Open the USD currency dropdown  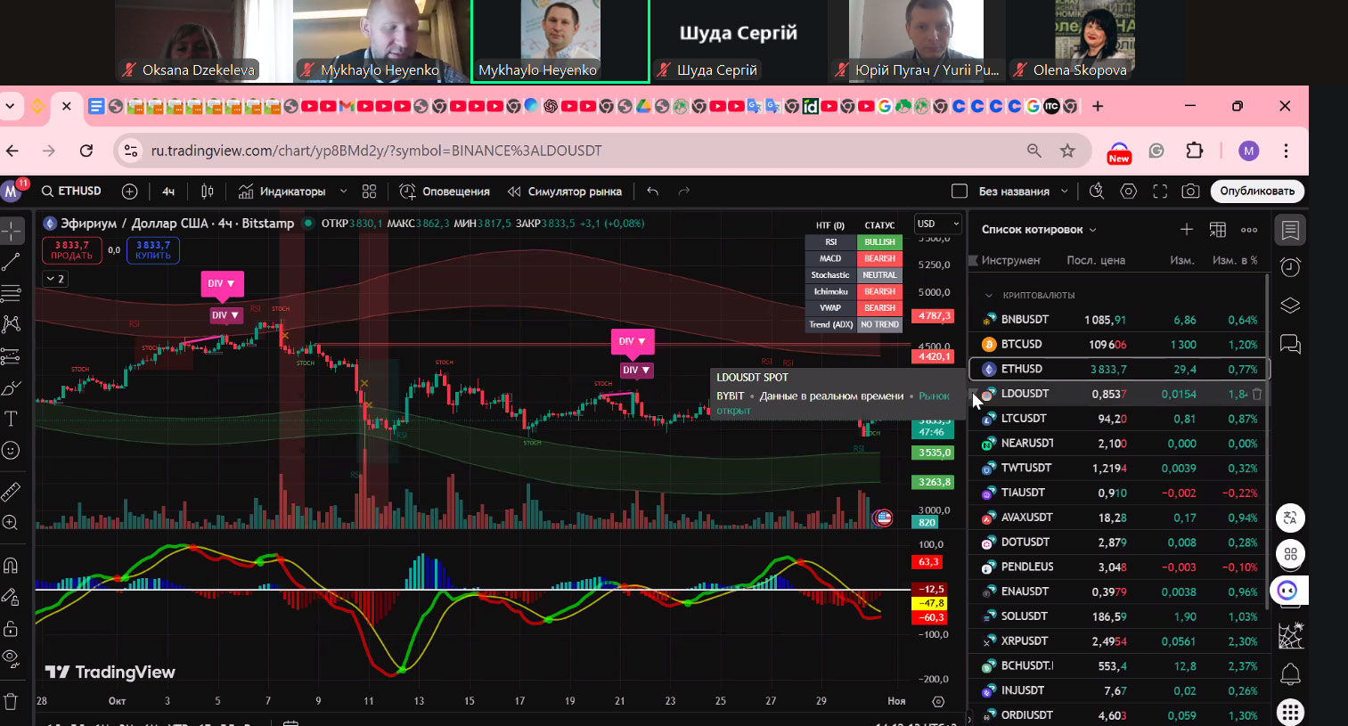point(938,224)
